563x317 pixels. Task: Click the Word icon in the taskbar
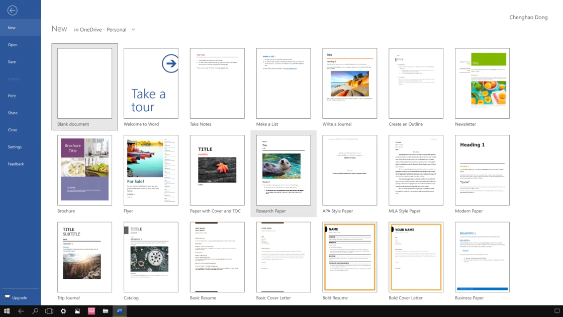[x=120, y=311]
